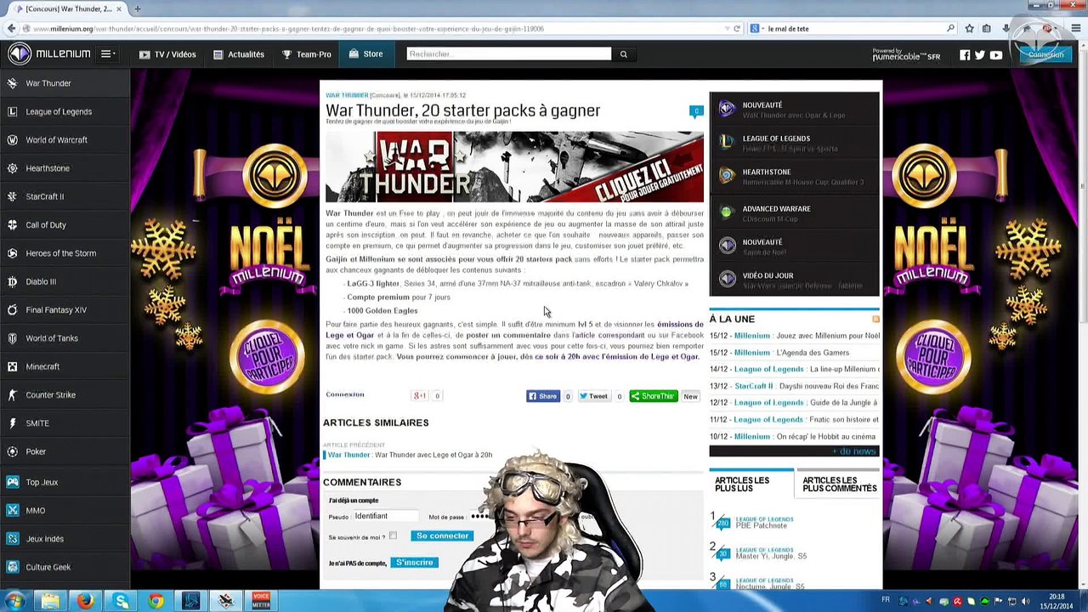1088x612 pixels.
Task: Click the Connexion button in the header
Action: [1045, 54]
